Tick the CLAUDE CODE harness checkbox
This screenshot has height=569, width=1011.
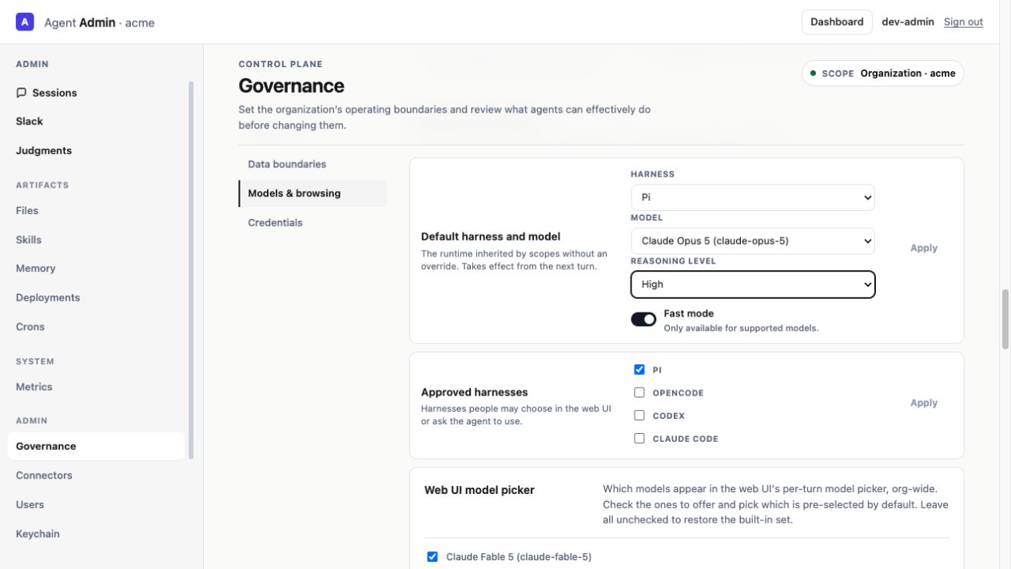pyautogui.click(x=639, y=438)
